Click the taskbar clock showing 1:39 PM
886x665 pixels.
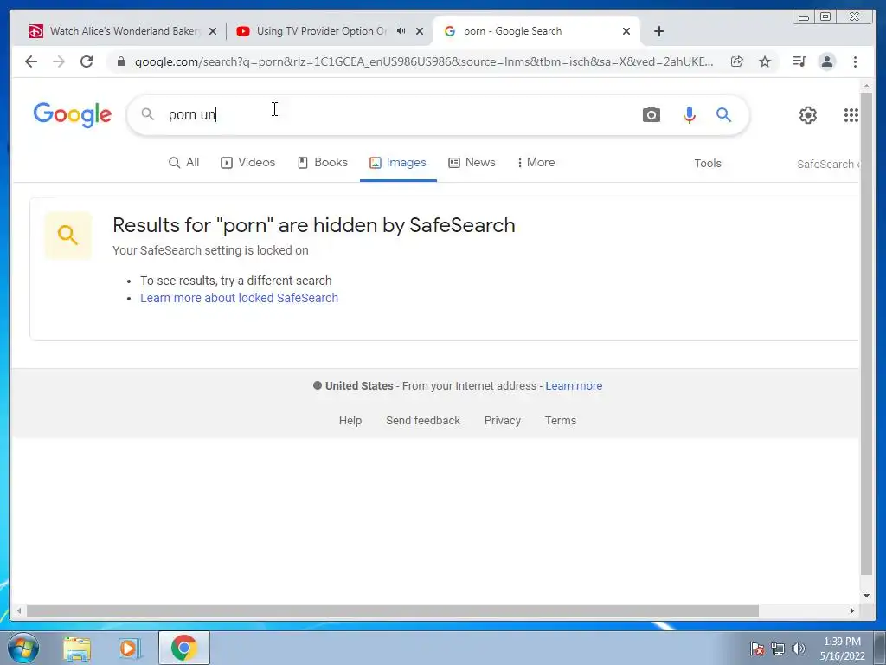[x=842, y=649]
